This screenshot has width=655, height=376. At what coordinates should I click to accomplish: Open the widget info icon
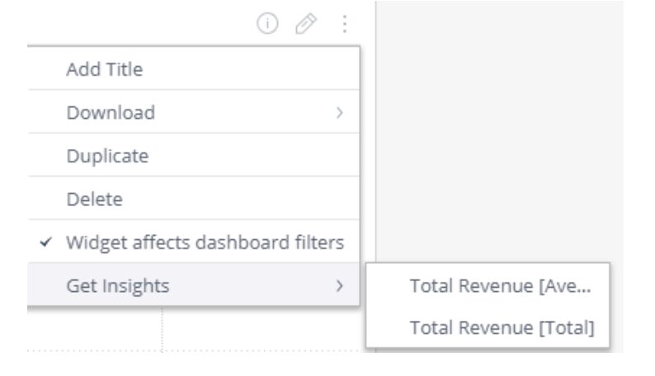click(x=267, y=23)
